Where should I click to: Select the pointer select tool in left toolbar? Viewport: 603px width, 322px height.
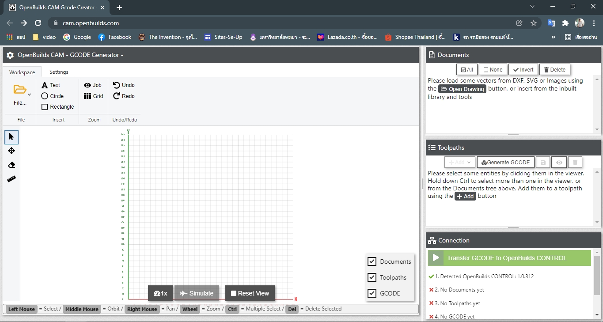click(x=11, y=137)
